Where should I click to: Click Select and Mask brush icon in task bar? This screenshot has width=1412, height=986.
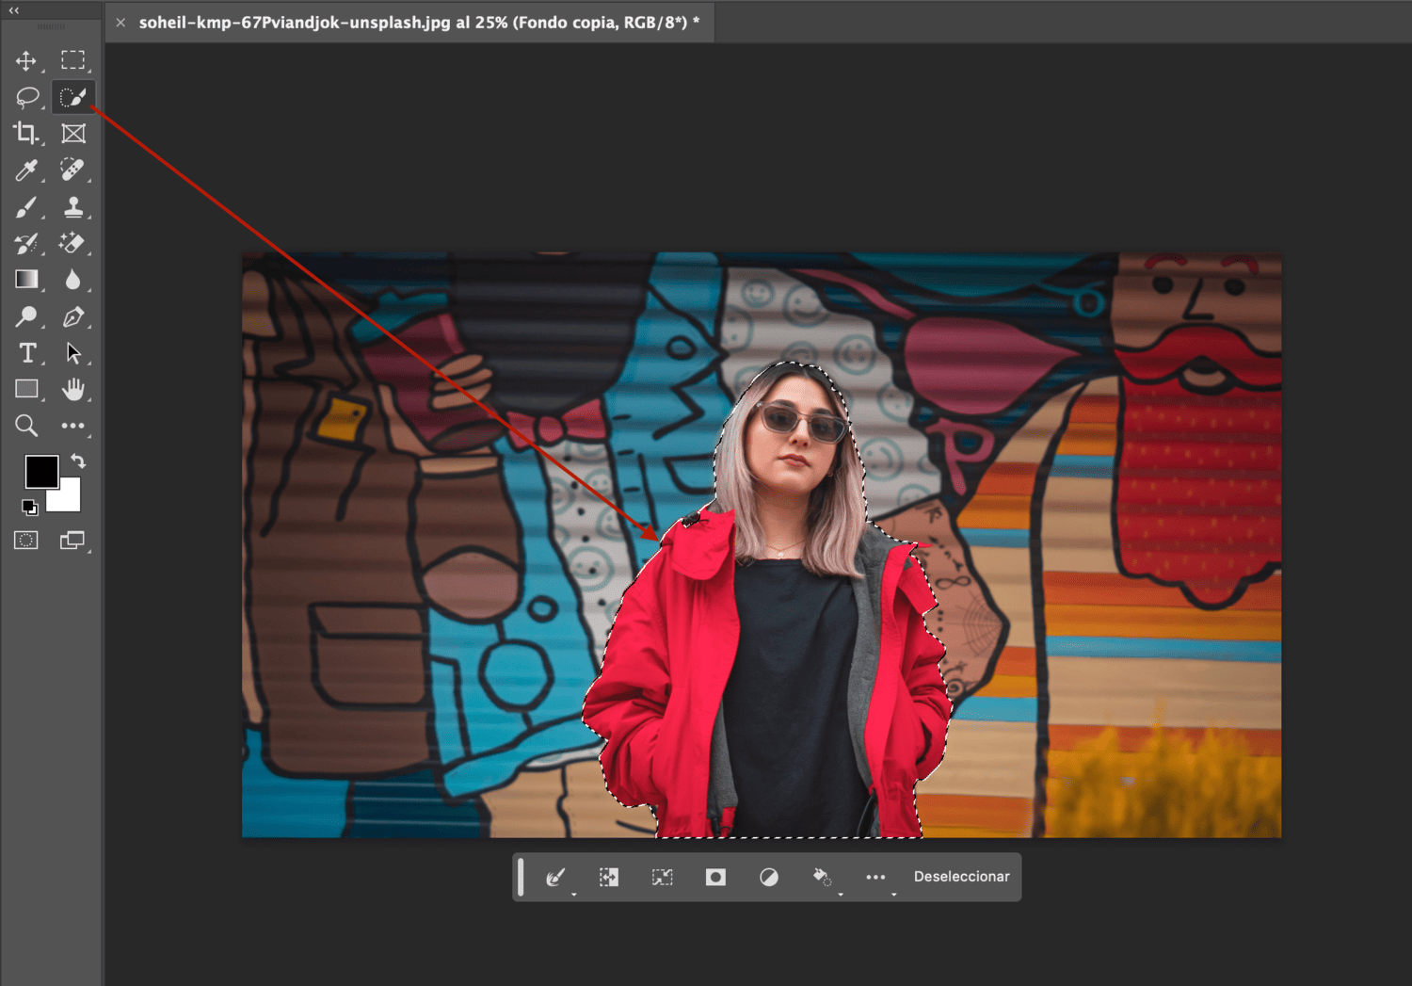pyautogui.click(x=555, y=877)
